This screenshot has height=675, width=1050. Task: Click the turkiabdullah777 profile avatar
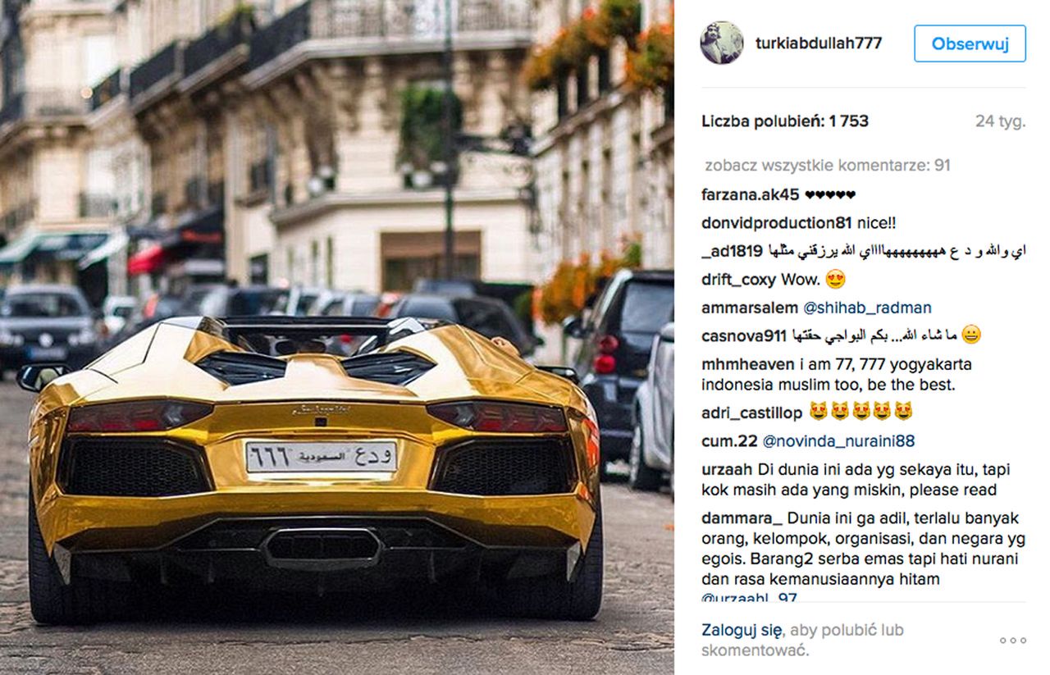pyautogui.click(x=722, y=43)
